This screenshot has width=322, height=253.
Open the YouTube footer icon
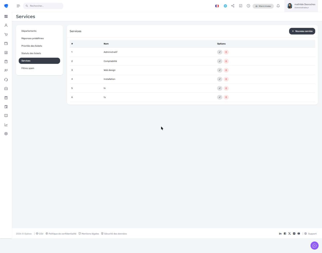[x=299, y=234]
